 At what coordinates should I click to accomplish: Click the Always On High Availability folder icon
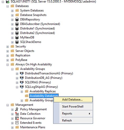click(12, 64)
